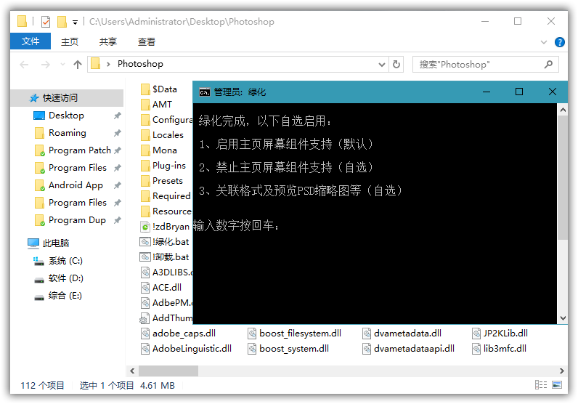Go up one folder level
Screen dimensions: 578x404
[78, 65]
